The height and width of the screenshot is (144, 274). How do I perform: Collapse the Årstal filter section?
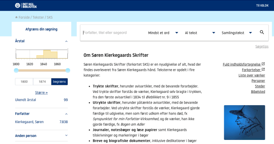tap(66, 41)
